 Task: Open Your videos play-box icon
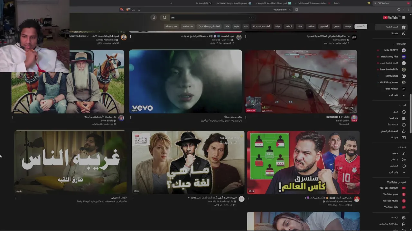tap(404, 137)
